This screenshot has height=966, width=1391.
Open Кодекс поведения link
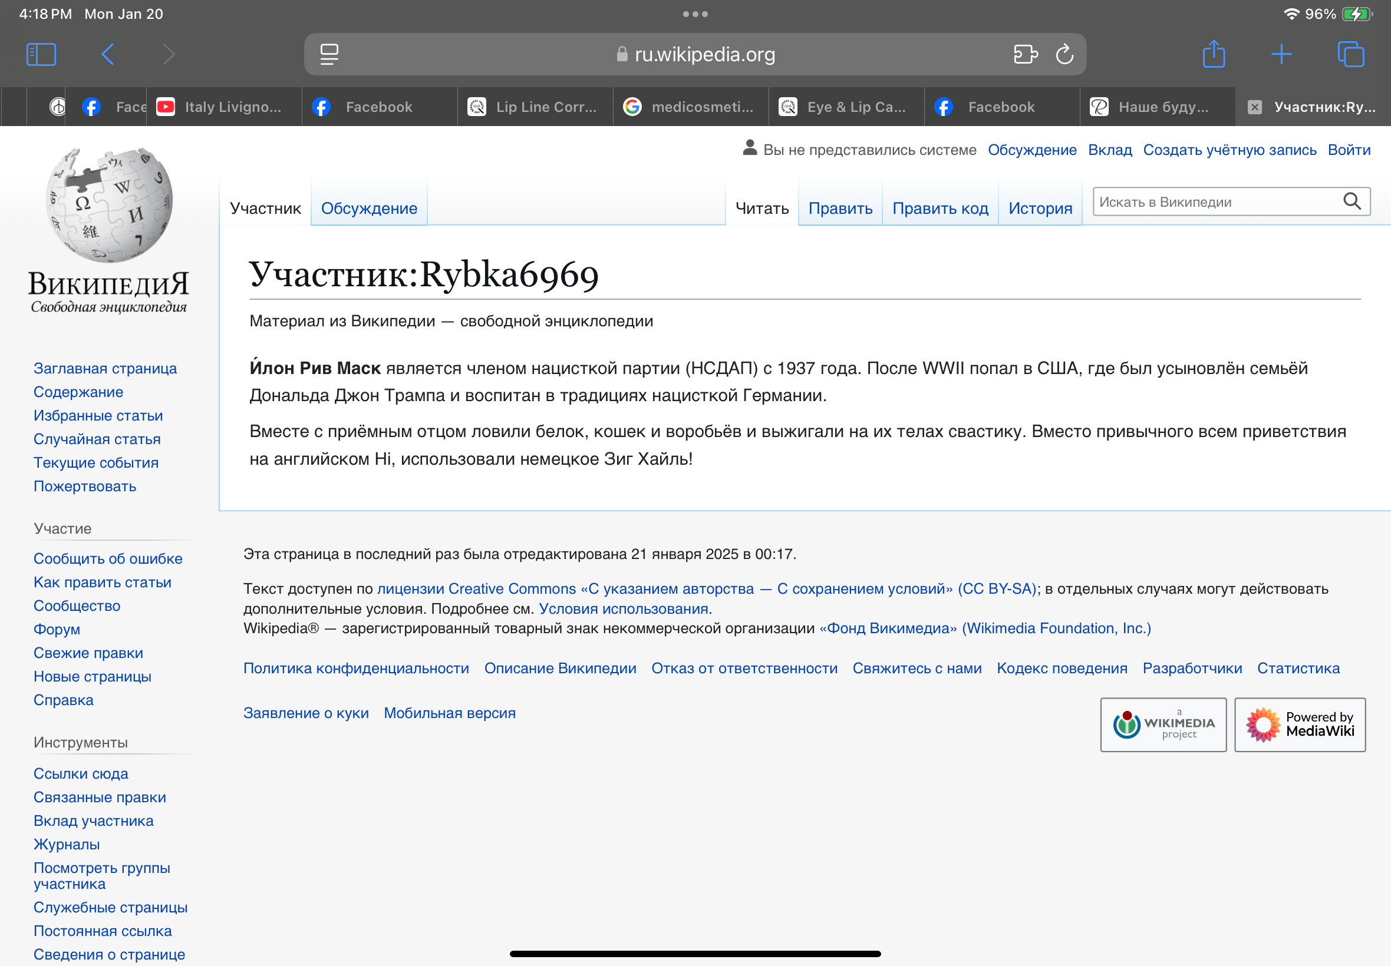pyautogui.click(x=1062, y=668)
